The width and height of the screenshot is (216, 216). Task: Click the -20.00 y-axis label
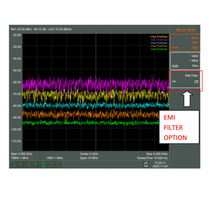16,35
